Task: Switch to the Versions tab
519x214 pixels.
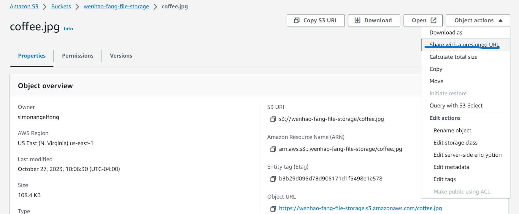Action: [x=121, y=56]
